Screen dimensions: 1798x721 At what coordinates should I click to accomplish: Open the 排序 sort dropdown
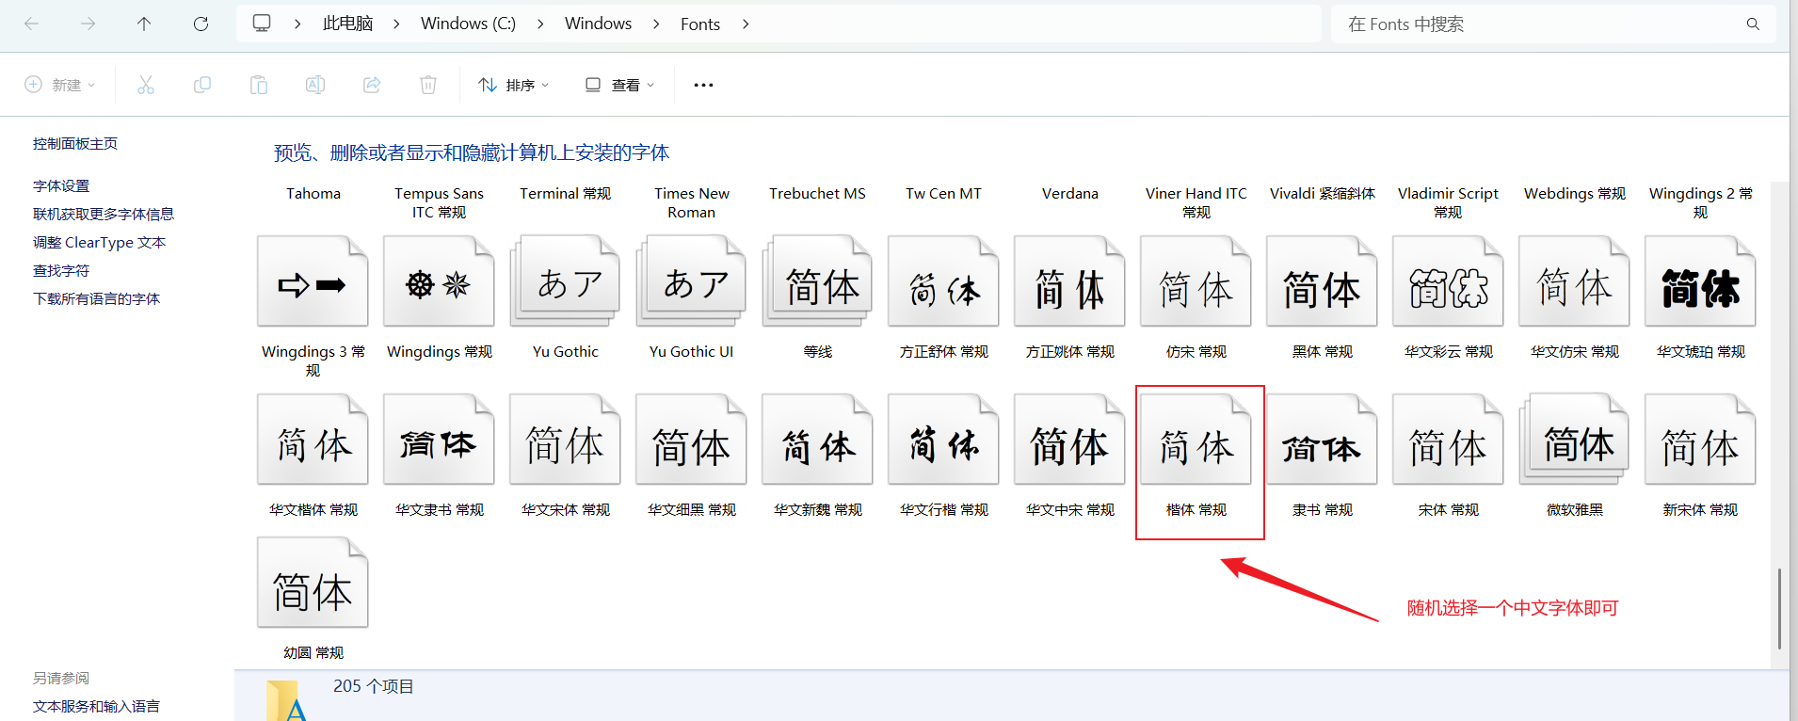click(513, 85)
